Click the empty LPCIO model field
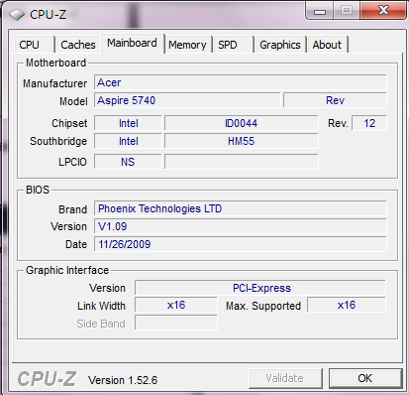409x395 pixels. pyautogui.click(x=242, y=162)
